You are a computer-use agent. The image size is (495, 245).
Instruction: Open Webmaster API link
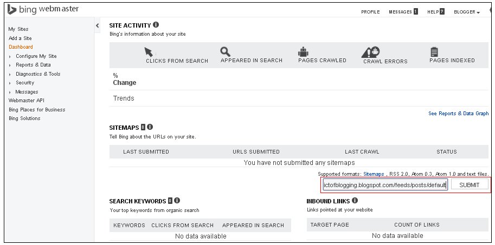pos(27,101)
